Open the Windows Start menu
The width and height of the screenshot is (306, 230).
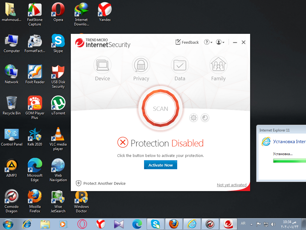[8, 224]
